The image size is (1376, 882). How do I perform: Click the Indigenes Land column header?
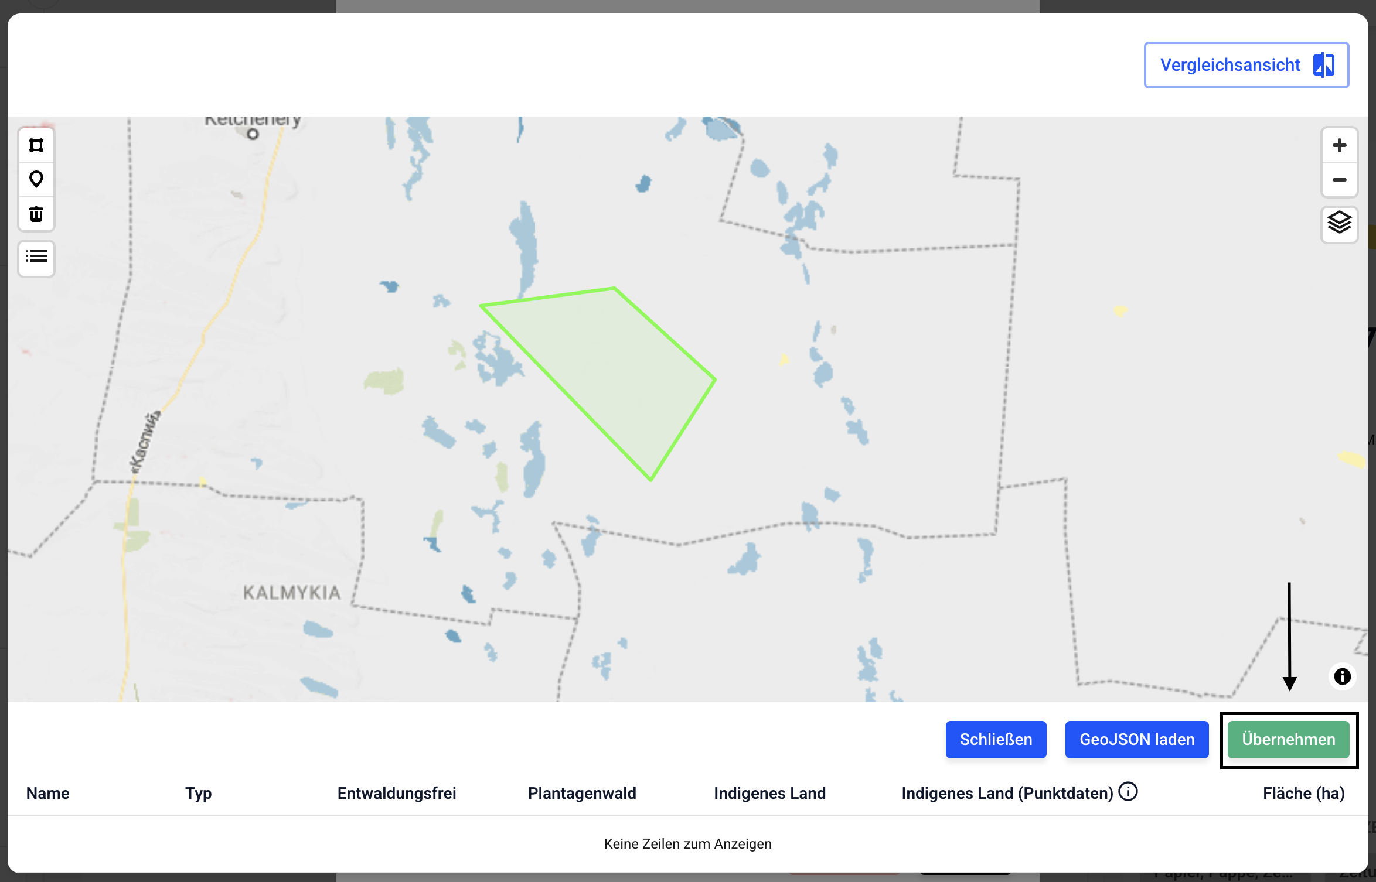[x=769, y=793]
